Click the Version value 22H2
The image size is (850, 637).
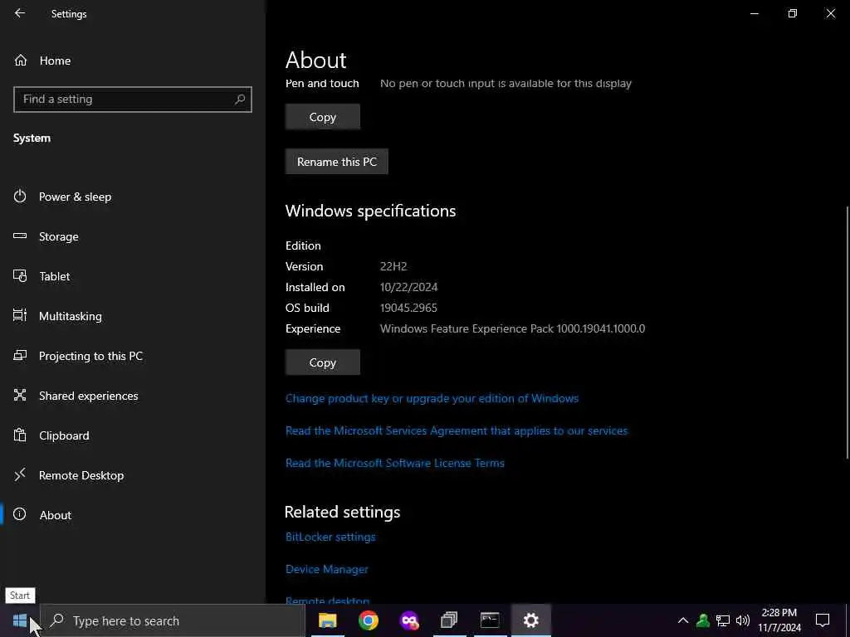coord(393,266)
